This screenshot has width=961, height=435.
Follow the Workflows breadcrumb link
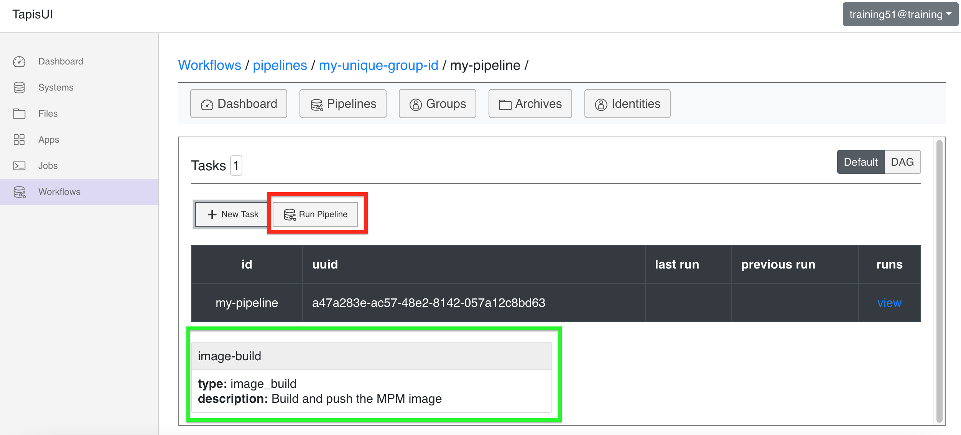click(x=209, y=65)
